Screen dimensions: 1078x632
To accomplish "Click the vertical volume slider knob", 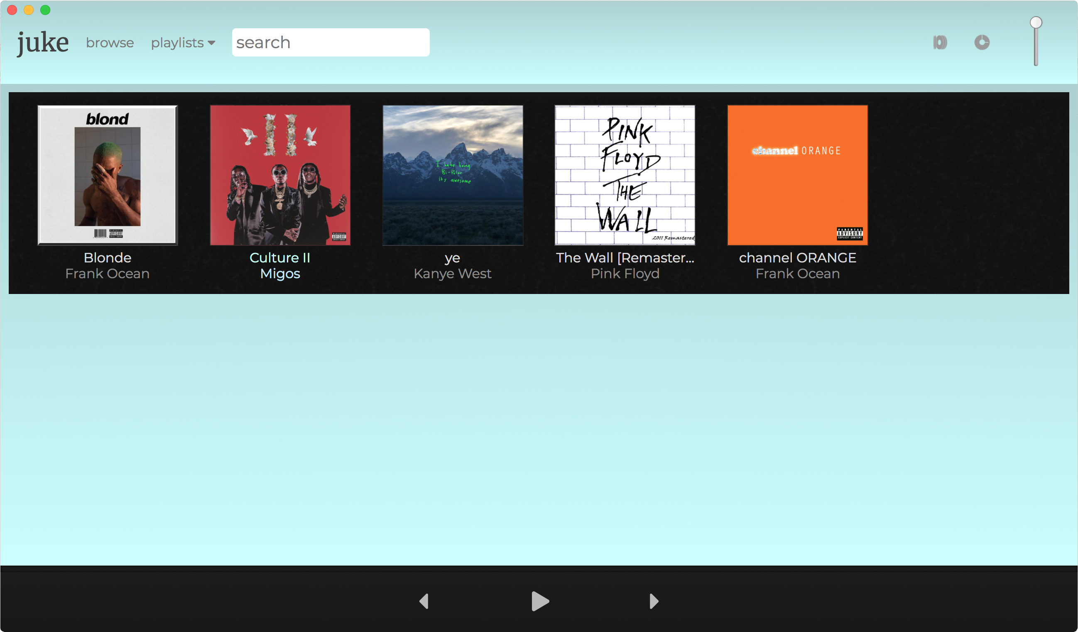I will pos(1036,22).
